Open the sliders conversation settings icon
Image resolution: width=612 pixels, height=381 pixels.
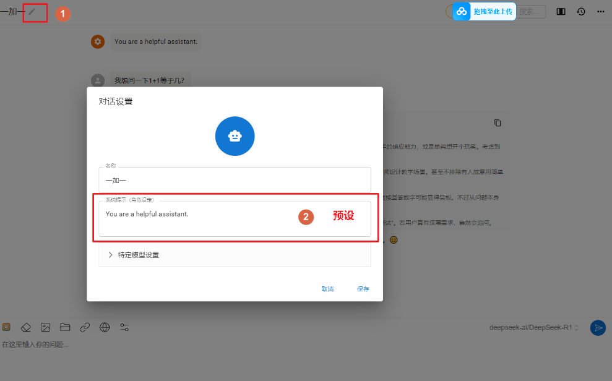tap(124, 327)
